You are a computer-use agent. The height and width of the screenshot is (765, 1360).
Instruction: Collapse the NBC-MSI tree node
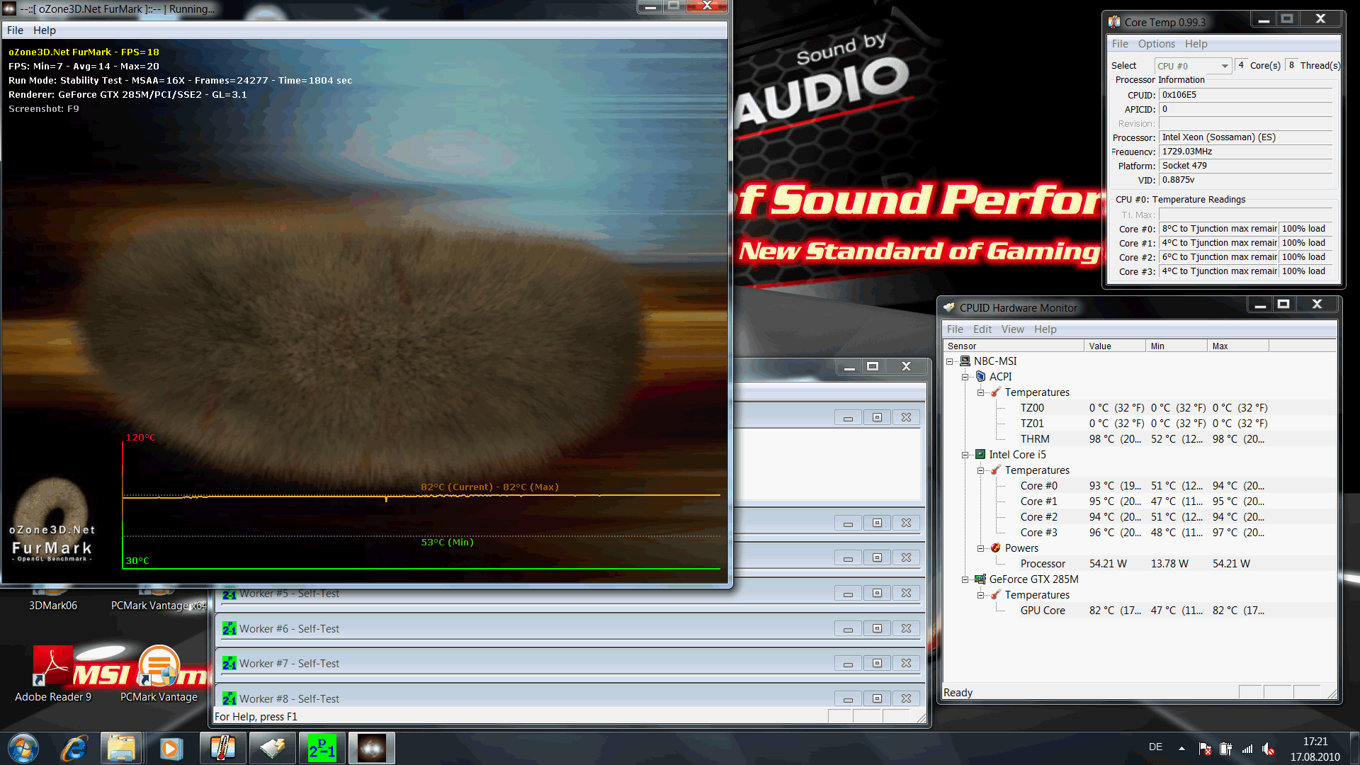(950, 361)
